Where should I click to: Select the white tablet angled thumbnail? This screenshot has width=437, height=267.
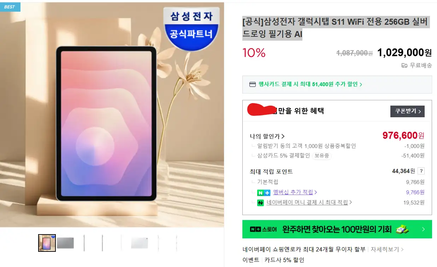[x=139, y=243]
